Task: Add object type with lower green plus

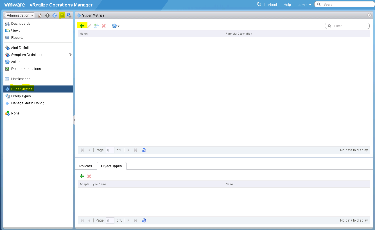Action: coord(82,176)
